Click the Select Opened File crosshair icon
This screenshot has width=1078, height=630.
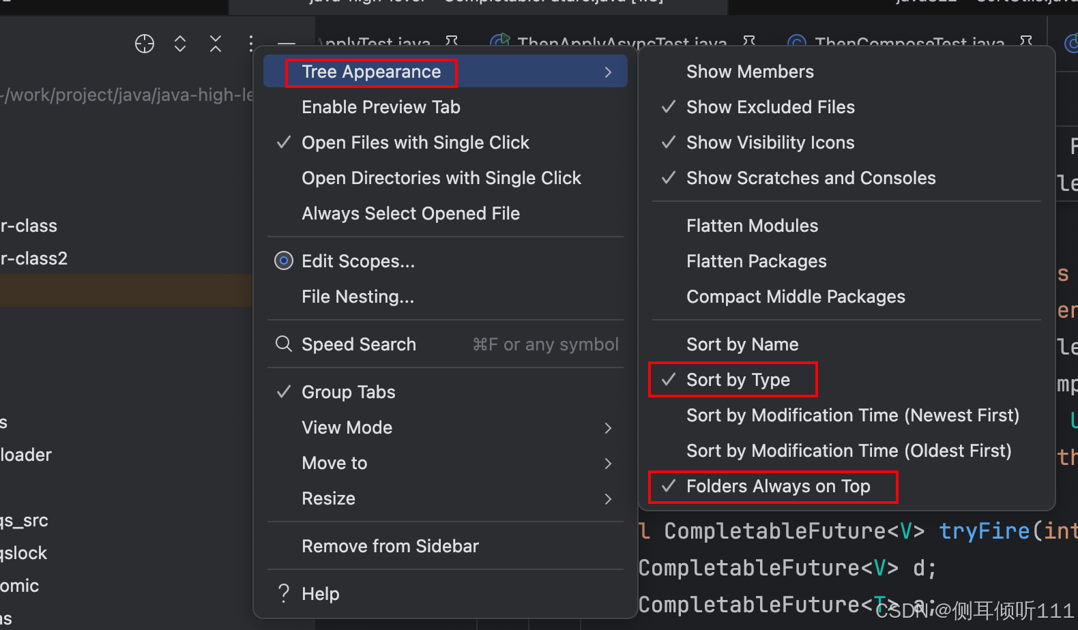pyautogui.click(x=145, y=44)
